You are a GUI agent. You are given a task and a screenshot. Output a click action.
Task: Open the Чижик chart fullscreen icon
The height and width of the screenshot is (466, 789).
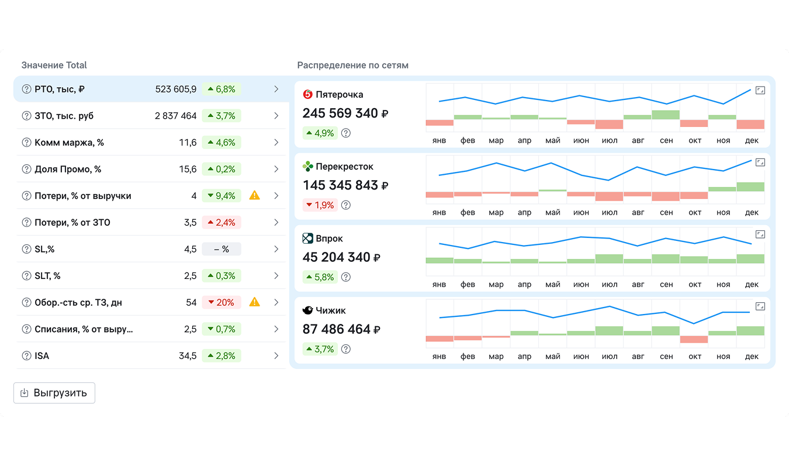(x=760, y=306)
